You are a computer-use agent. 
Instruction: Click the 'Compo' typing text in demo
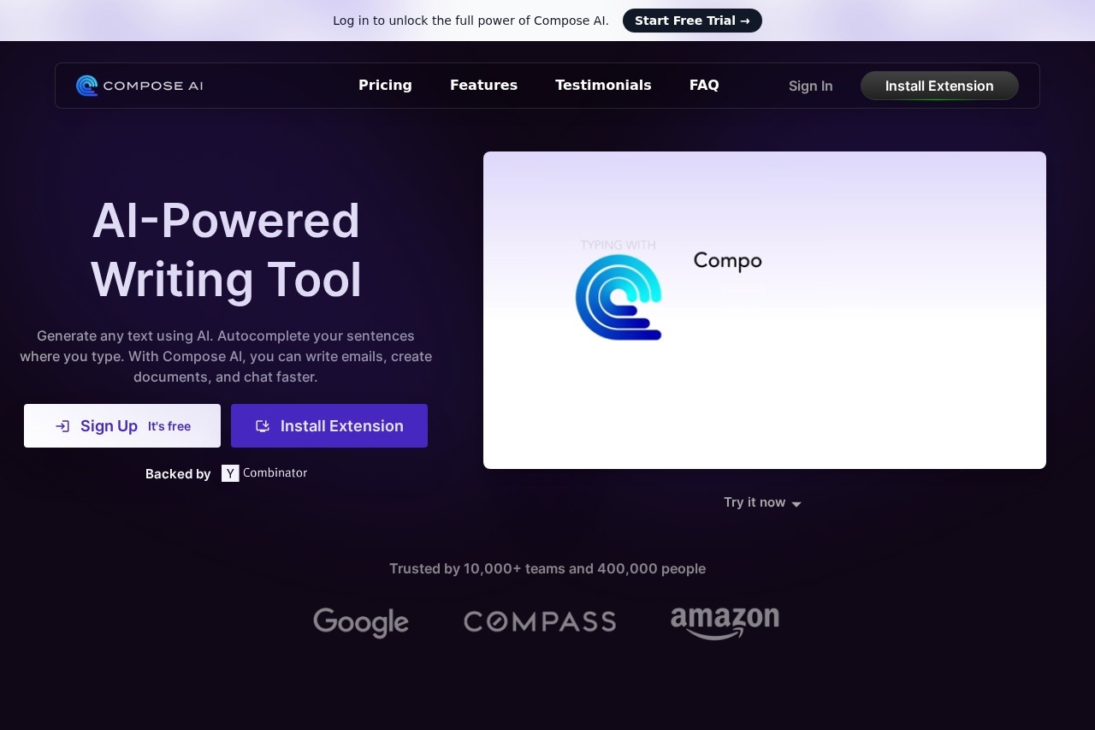coord(727,261)
